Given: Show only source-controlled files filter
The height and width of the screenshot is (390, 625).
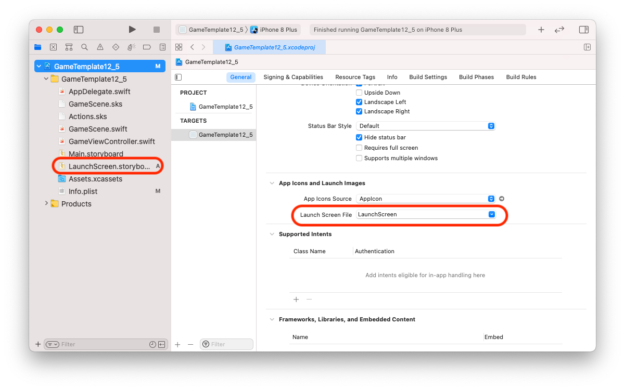Looking at the screenshot, I should click(x=161, y=344).
